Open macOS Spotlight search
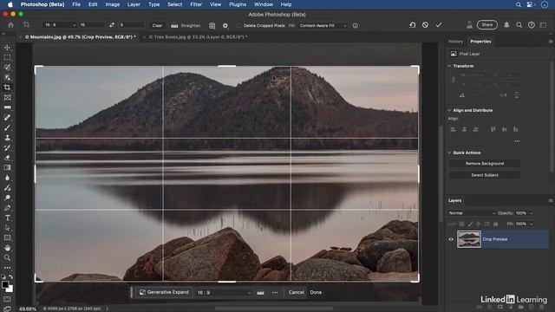The height and width of the screenshot is (312, 555). point(519,4)
